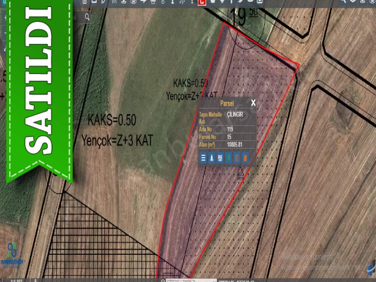This screenshot has height=282, width=376.
Task: Click the Alan value 10805.81
Action: click(234, 145)
